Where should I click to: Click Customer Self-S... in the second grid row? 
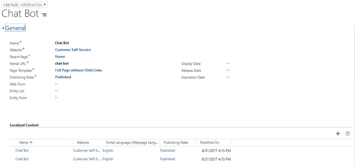click(x=86, y=159)
